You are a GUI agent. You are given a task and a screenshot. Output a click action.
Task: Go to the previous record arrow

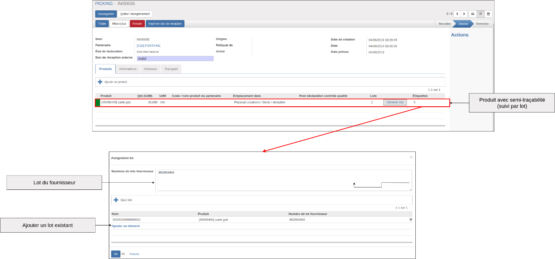pyautogui.click(x=457, y=14)
